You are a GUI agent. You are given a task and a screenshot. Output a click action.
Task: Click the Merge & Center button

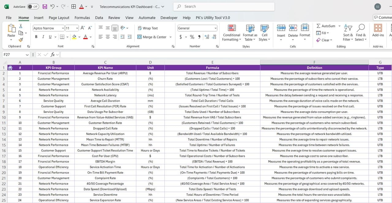tap(152, 37)
